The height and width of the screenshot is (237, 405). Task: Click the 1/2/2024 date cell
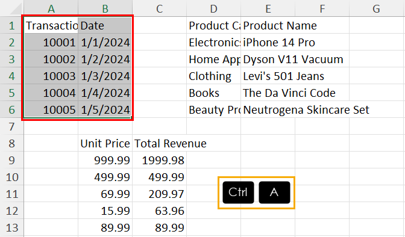pyautogui.click(x=105, y=59)
